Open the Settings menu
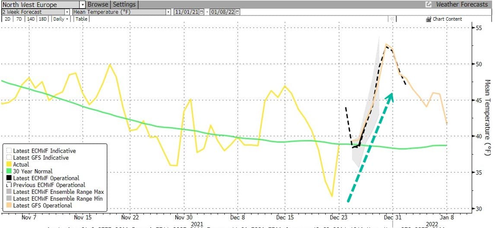This screenshot has height=228, width=496. coord(124,4)
